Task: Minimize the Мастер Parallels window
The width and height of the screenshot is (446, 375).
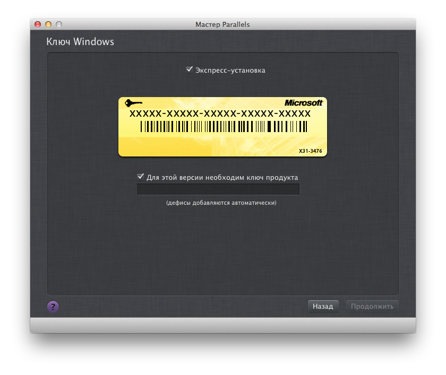Action: pos(48,24)
